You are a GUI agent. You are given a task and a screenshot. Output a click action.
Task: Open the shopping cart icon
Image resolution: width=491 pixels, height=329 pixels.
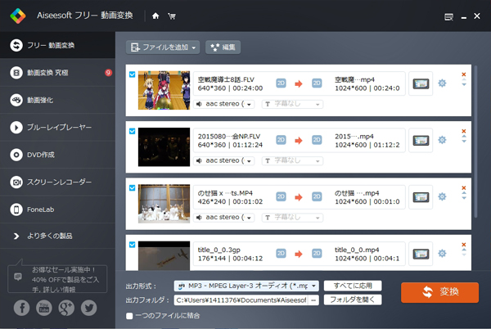172,16
